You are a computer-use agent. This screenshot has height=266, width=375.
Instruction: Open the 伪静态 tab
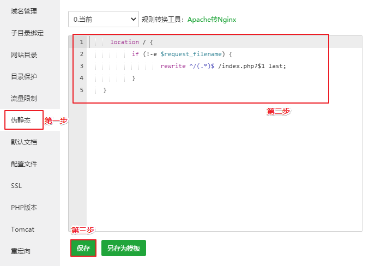(x=21, y=120)
